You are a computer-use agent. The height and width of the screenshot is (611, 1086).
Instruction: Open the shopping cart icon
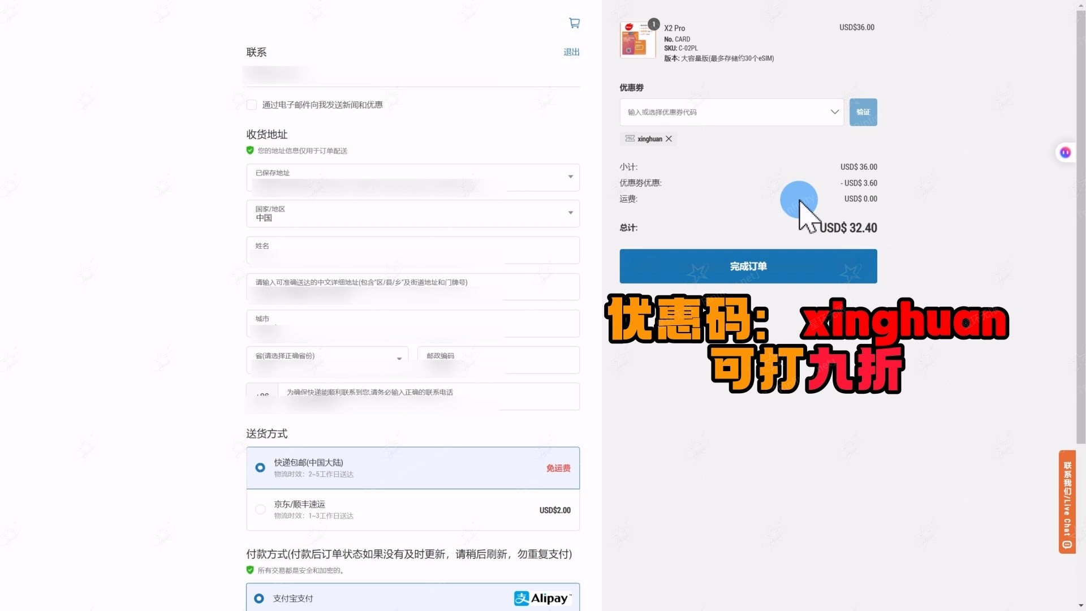[x=574, y=23]
